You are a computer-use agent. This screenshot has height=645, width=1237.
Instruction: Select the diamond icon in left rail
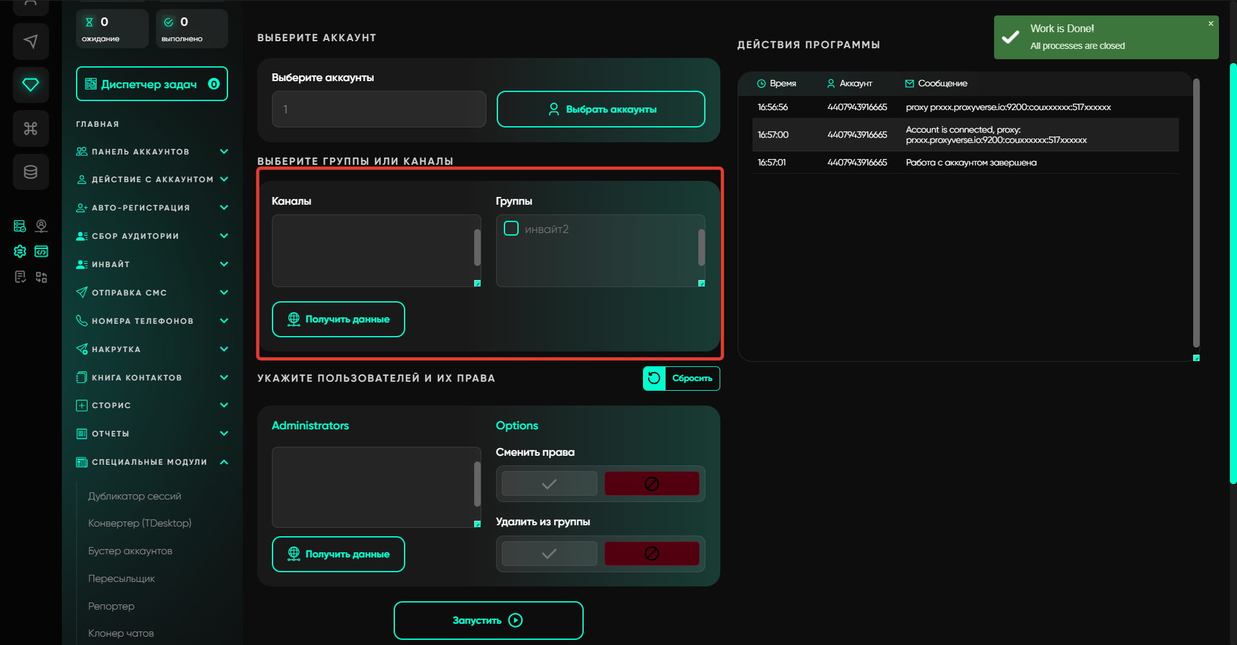coord(30,84)
